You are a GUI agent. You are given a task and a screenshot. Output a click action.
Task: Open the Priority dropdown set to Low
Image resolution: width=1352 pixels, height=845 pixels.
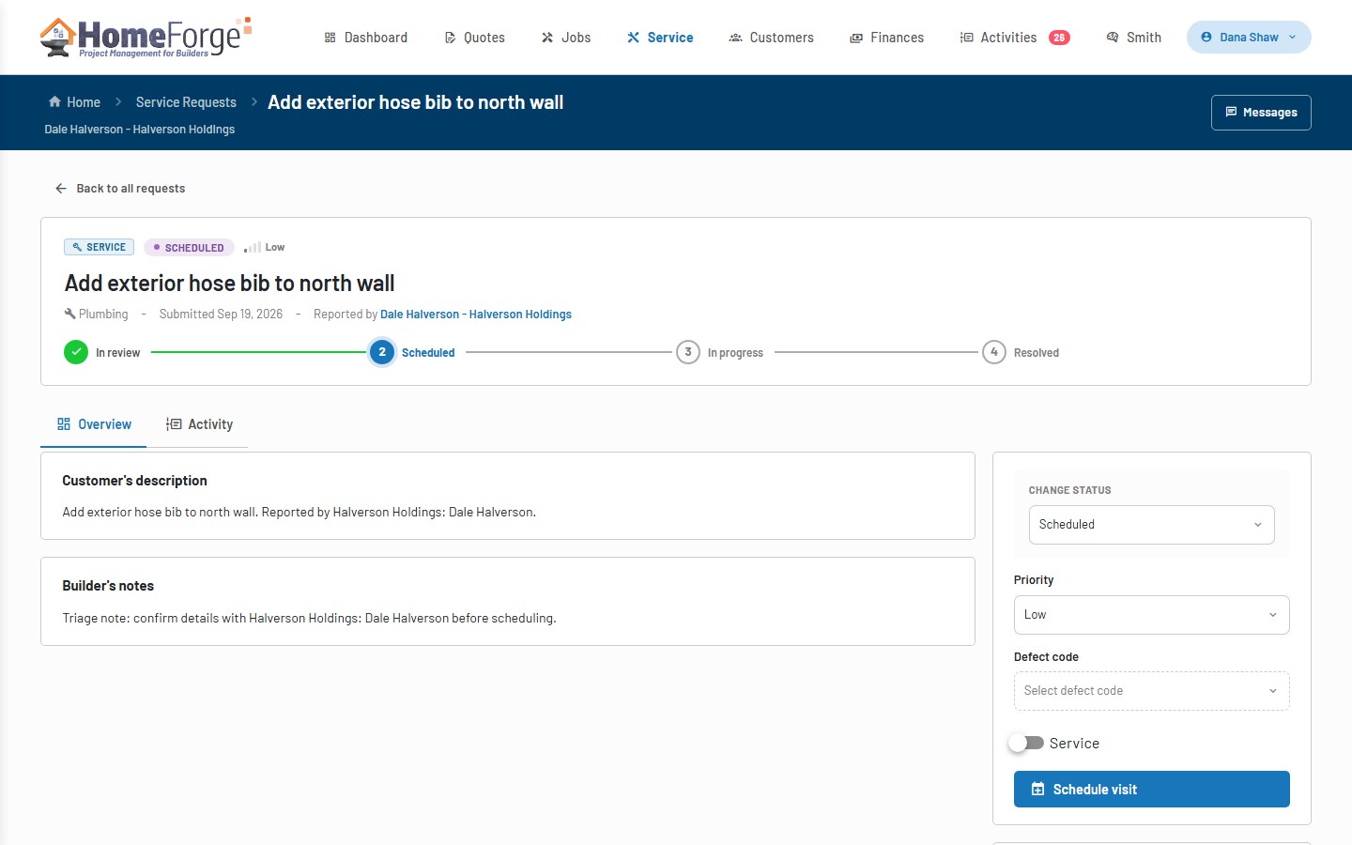pos(1152,615)
